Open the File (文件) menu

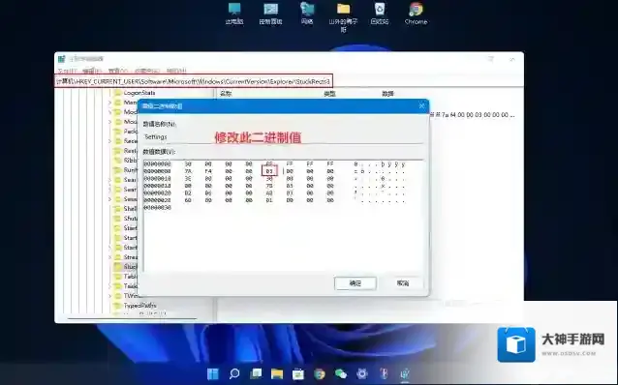[67, 71]
